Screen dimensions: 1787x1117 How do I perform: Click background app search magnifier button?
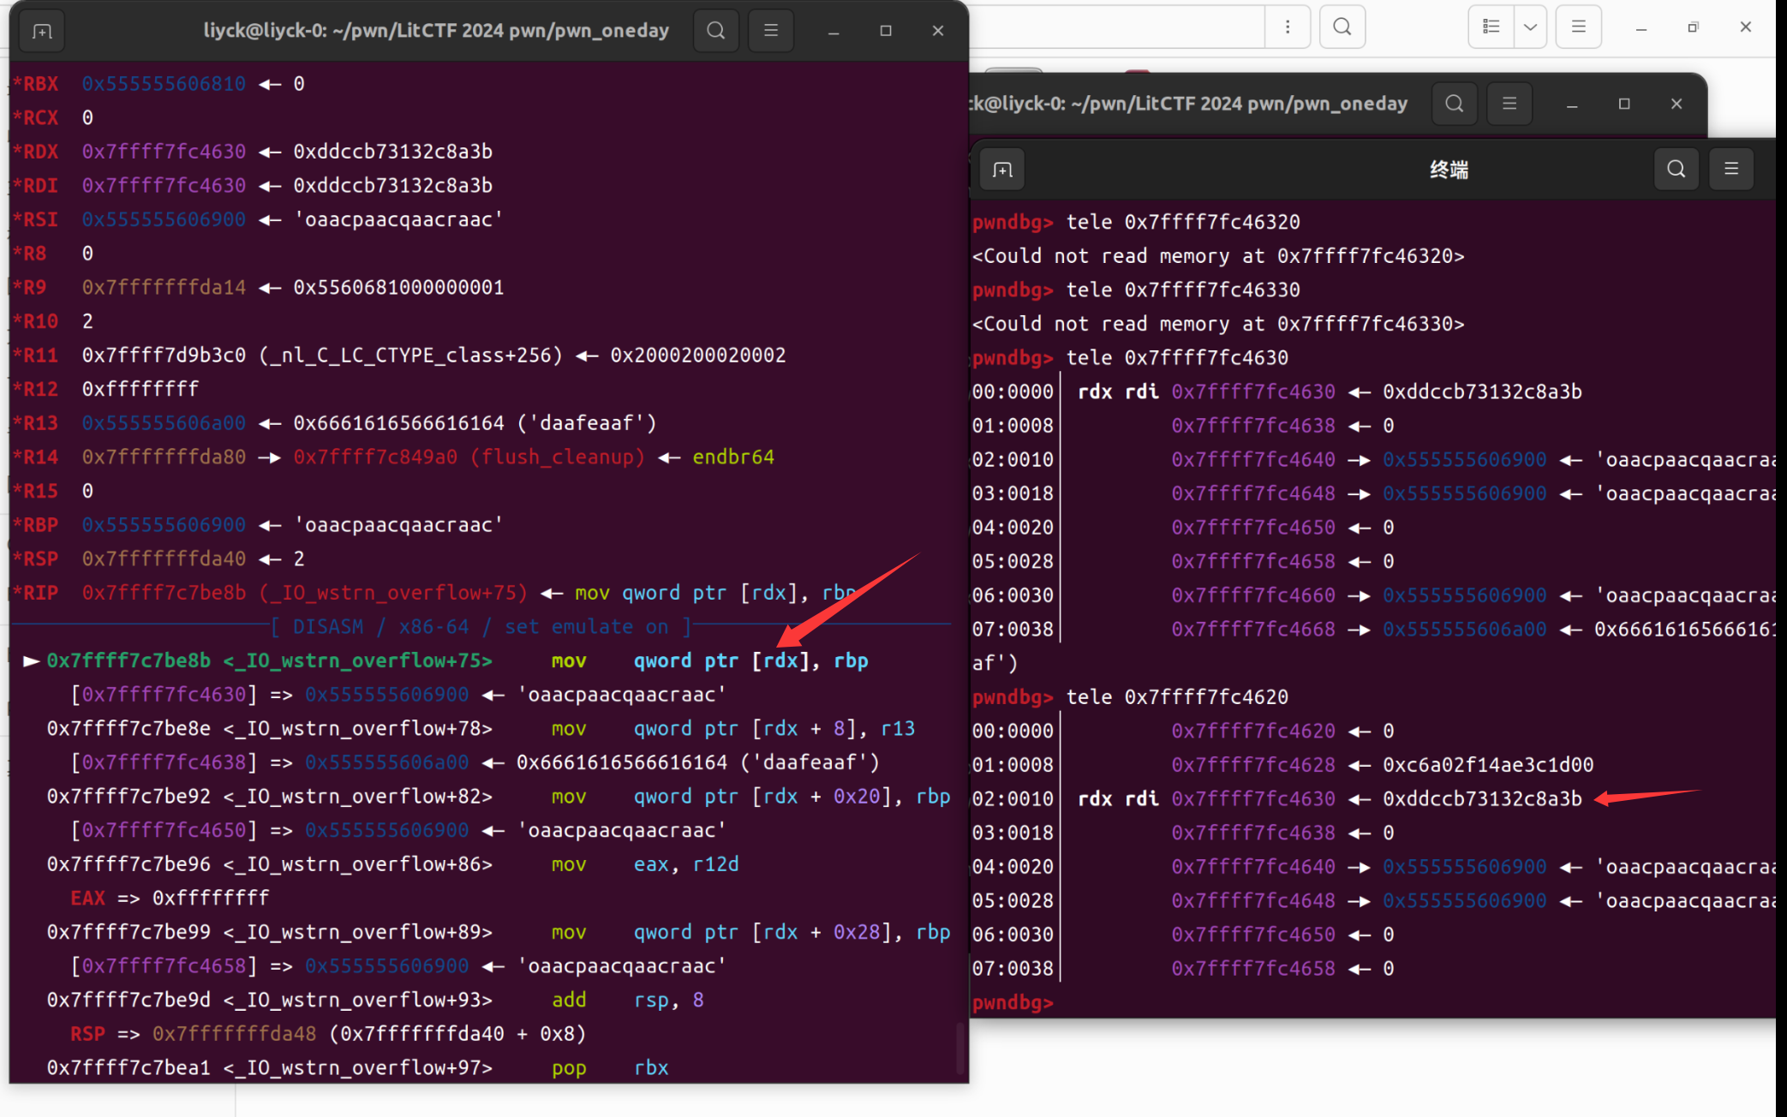(1342, 27)
